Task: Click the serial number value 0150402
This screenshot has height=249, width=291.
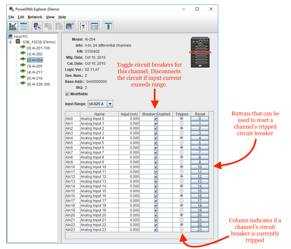Action: pyautogui.click(x=92, y=51)
